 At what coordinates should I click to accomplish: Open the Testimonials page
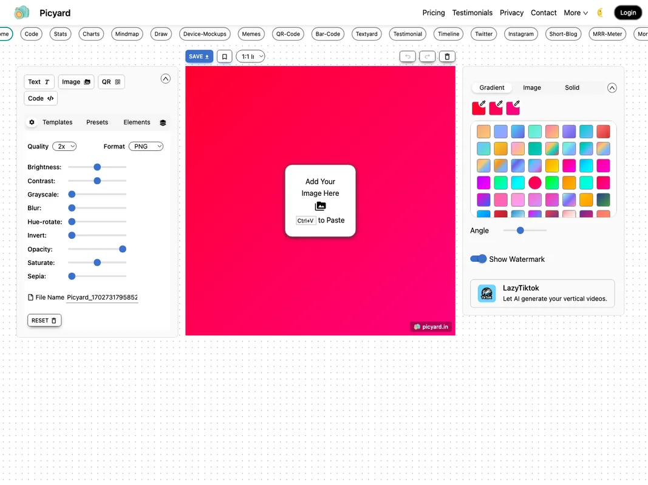click(x=472, y=13)
